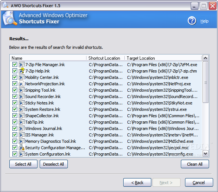Click target path 'C:\Windows\system32\mblctr.exe'

(x=158, y=77)
